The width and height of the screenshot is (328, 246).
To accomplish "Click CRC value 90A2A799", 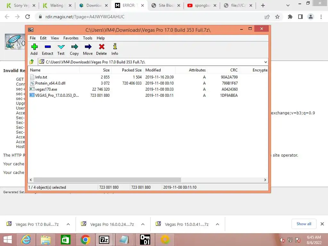I will 229,77.
